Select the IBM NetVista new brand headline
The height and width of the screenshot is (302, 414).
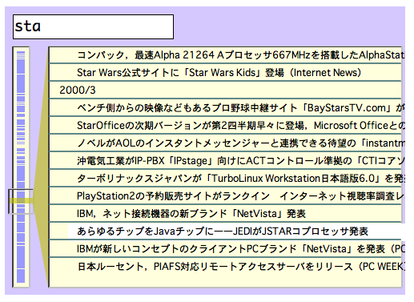[x=226, y=213]
